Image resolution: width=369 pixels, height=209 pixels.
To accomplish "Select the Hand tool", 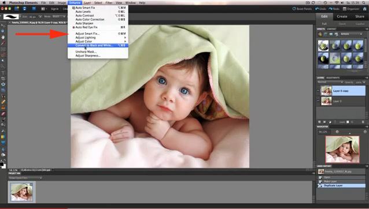I will coord(3,37).
